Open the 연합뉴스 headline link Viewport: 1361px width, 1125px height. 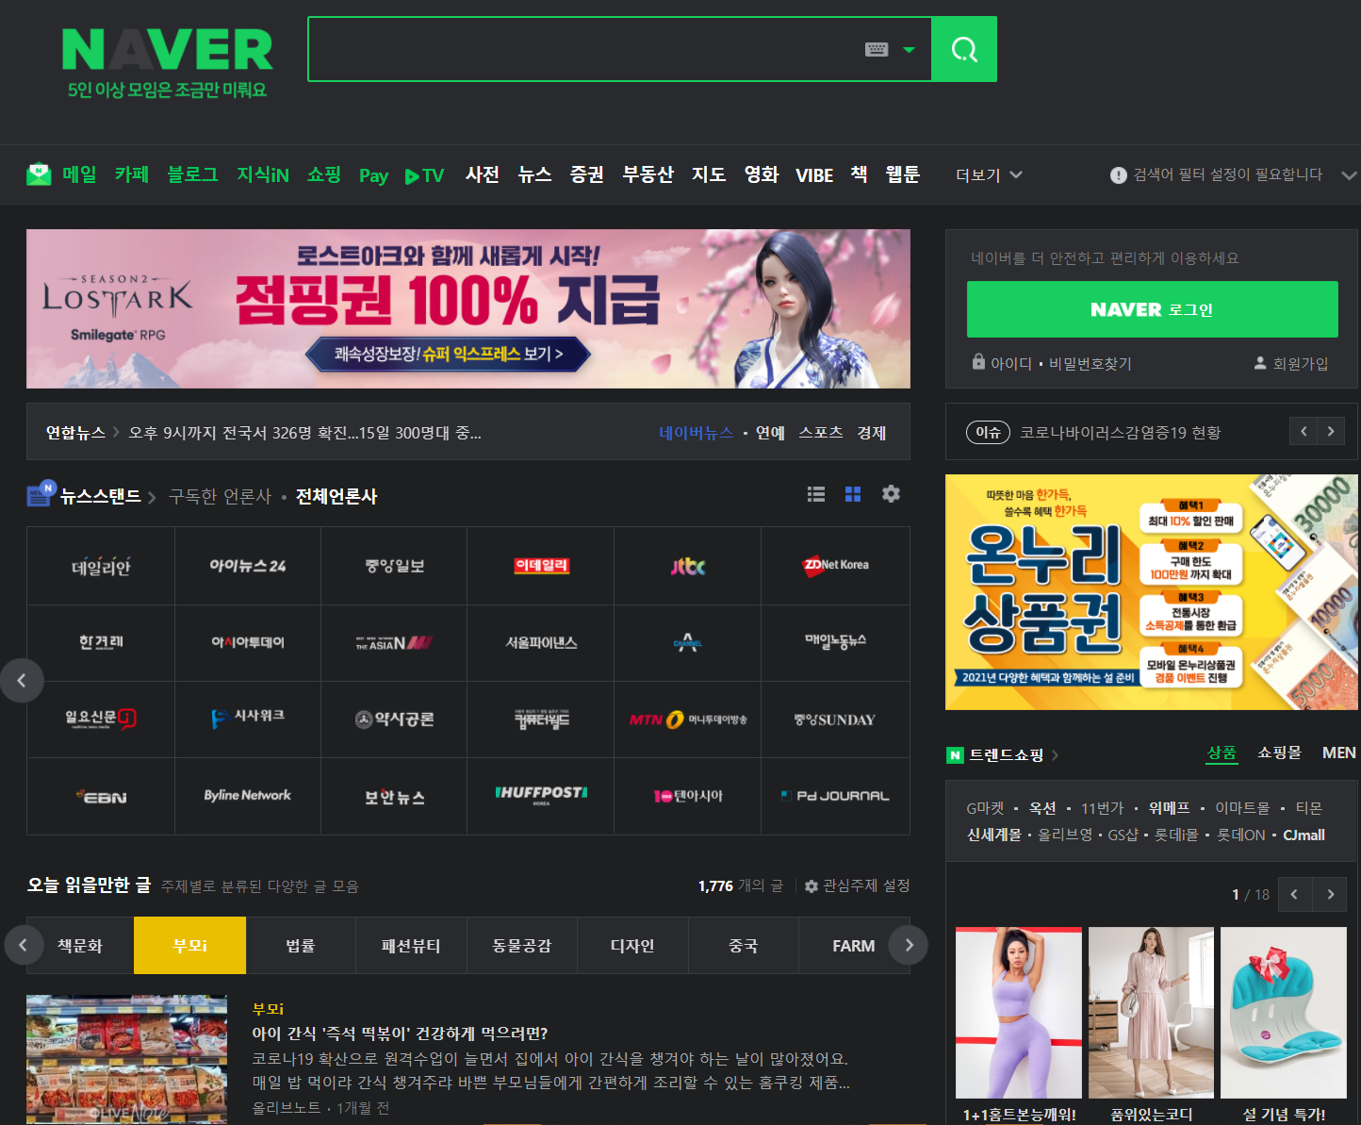click(x=304, y=433)
